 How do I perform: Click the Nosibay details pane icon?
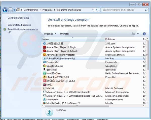pos(49,112)
